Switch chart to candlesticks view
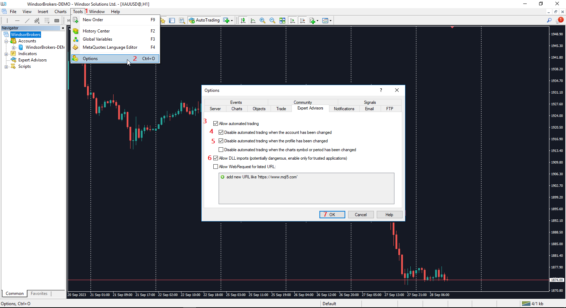566x308 pixels. (x=243, y=20)
